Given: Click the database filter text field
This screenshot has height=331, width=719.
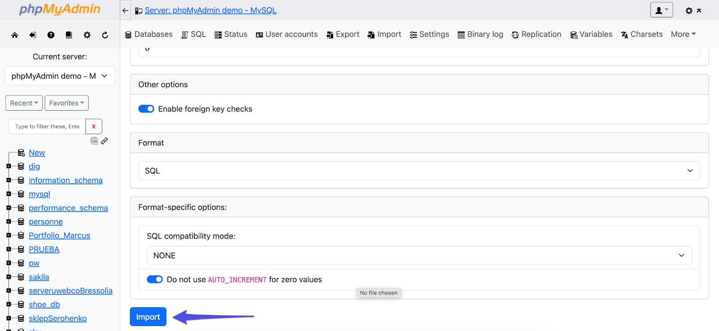Looking at the screenshot, I should pyautogui.click(x=47, y=126).
